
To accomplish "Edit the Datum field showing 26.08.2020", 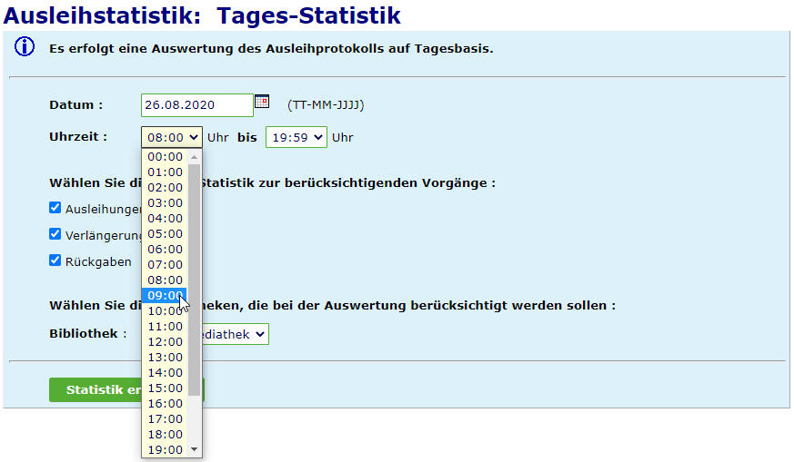I will click(197, 105).
